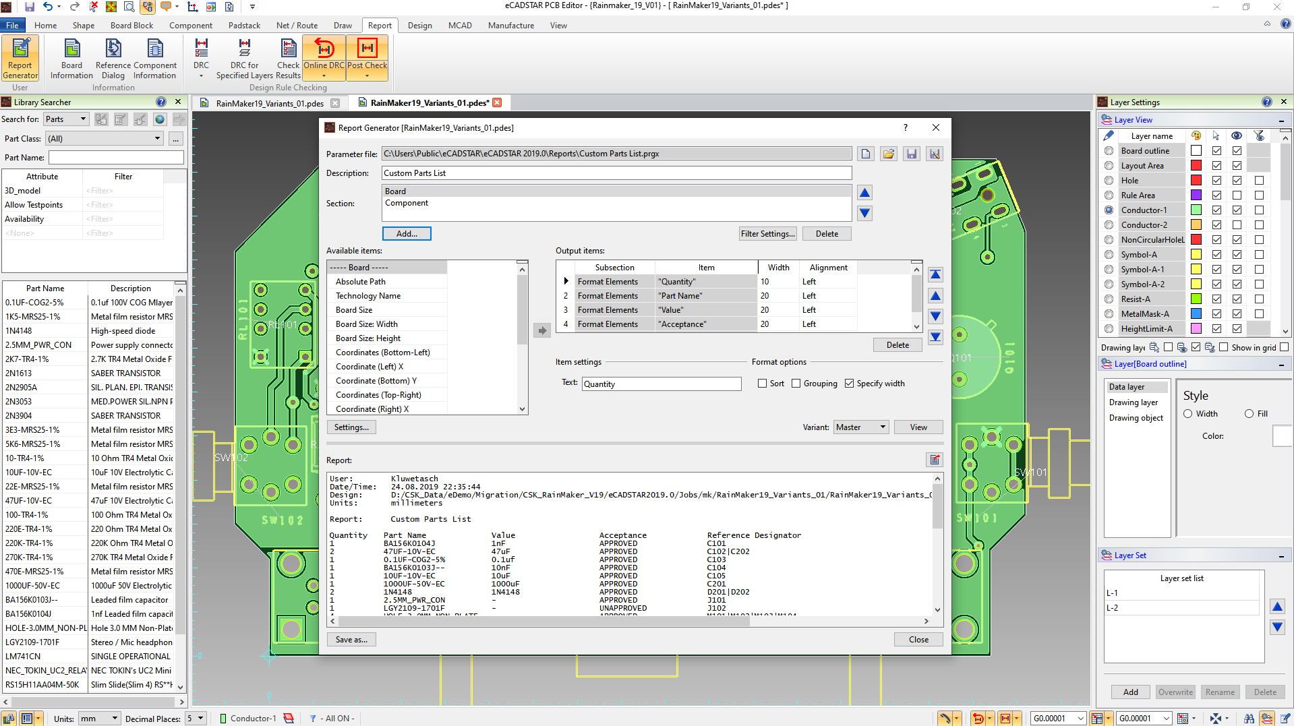
Task: Move section up with blue arrow
Action: coord(864,193)
